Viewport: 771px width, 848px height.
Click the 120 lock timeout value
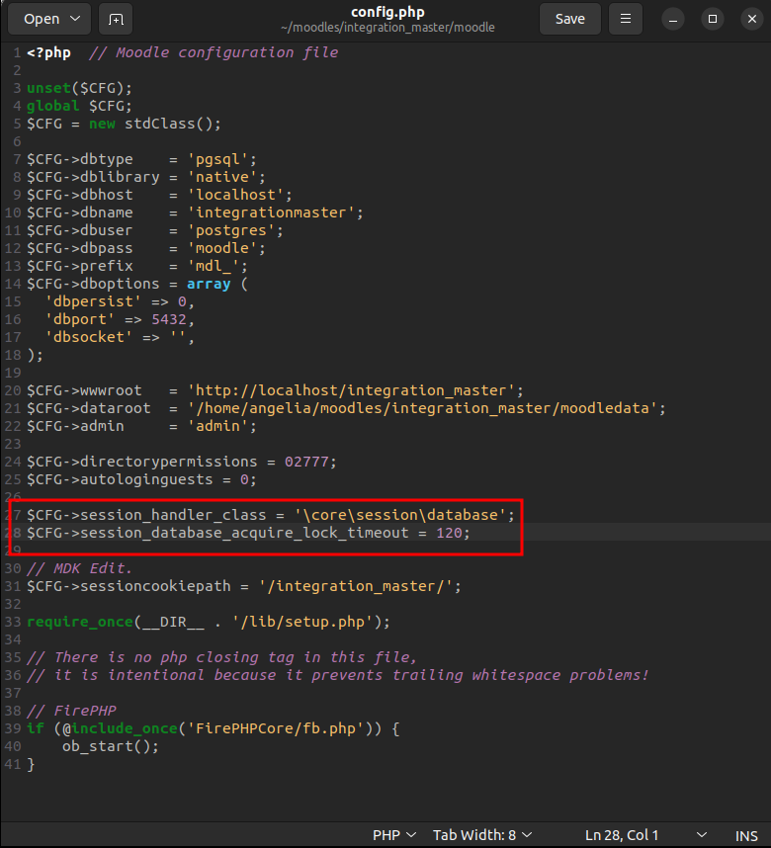(449, 533)
